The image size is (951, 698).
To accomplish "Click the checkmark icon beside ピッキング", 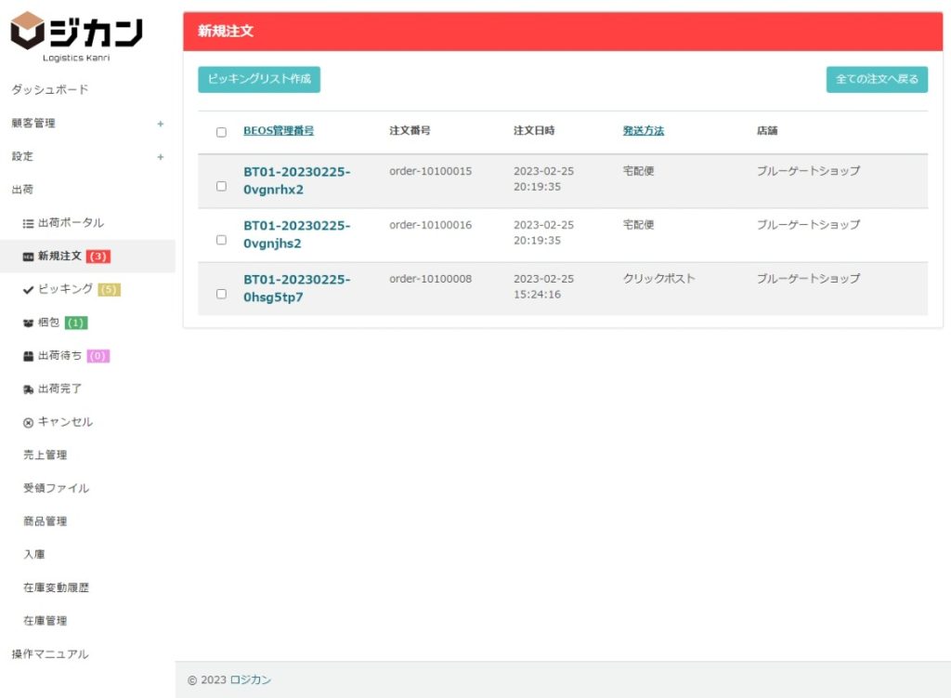I will [x=28, y=290].
